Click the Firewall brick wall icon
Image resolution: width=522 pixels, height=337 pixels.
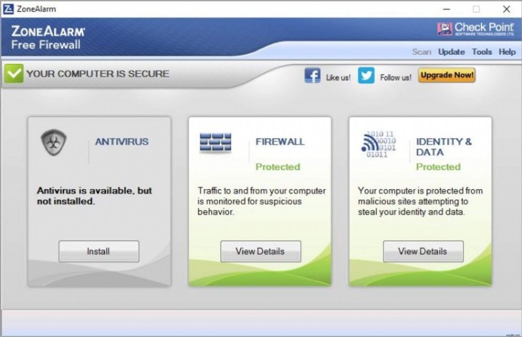coord(215,142)
